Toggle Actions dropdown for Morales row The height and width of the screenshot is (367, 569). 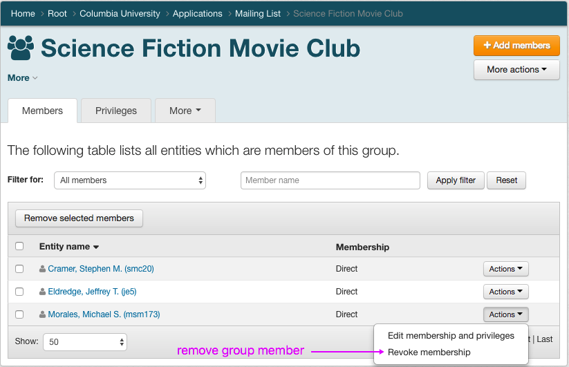pos(505,314)
